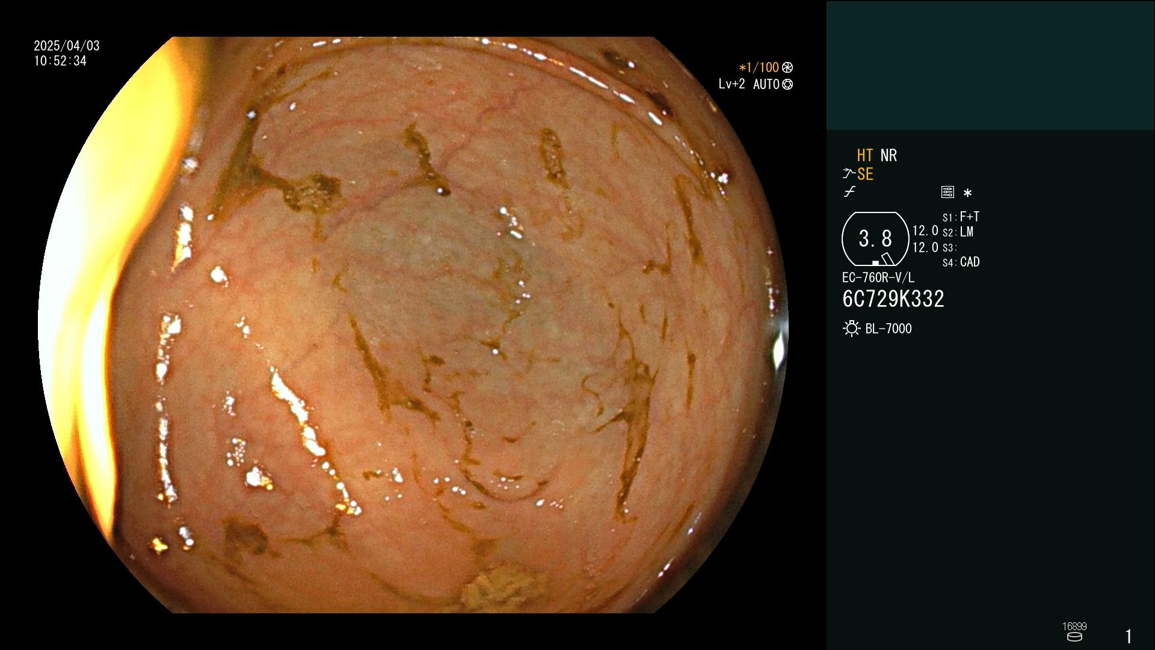Click the AUTO exposure mode text
Image resolution: width=1155 pixels, height=650 pixels.
coord(766,84)
